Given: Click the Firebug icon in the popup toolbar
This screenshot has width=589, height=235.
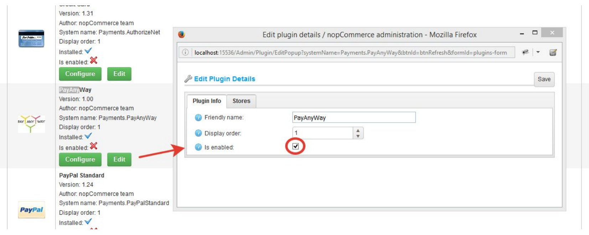Looking at the screenshot, I should tap(525, 52).
